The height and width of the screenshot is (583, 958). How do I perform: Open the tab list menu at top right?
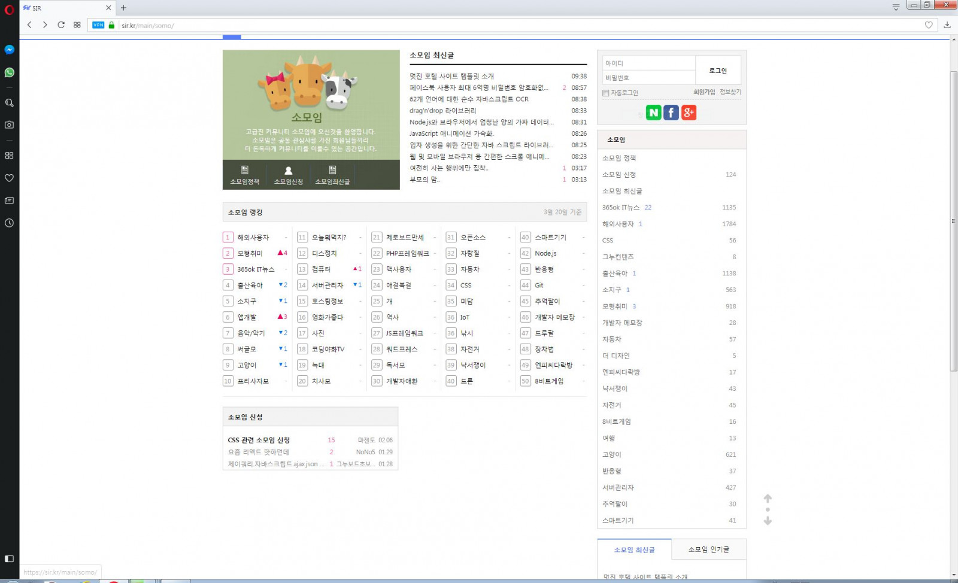click(x=896, y=7)
